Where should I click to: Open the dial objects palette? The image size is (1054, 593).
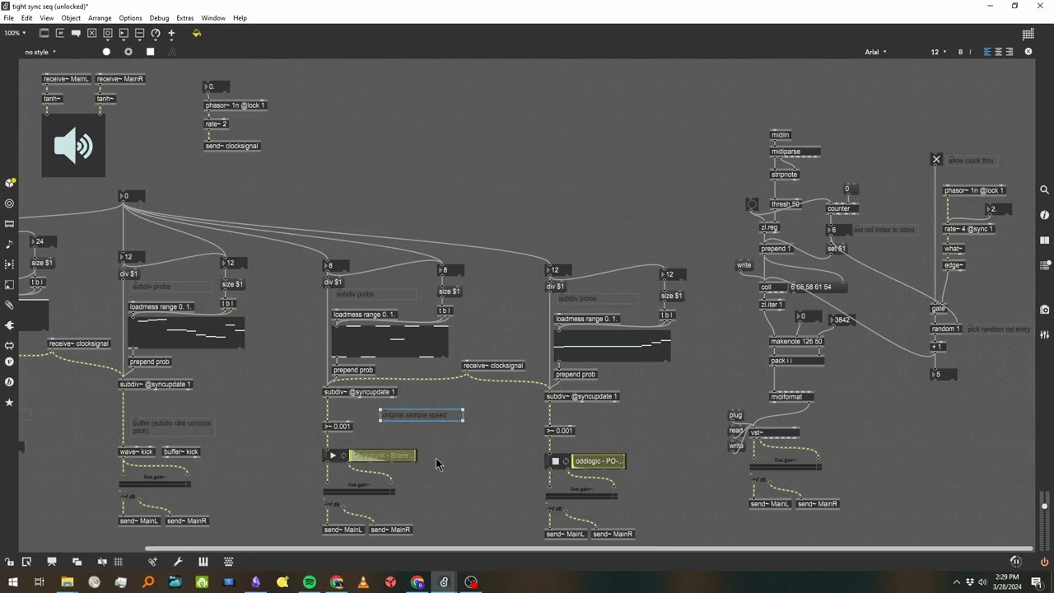click(156, 33)
